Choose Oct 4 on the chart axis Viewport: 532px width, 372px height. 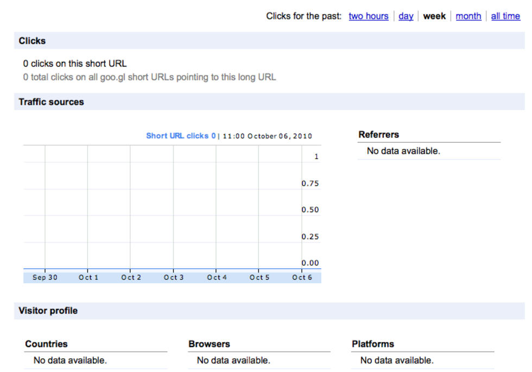tap(217, 278)
